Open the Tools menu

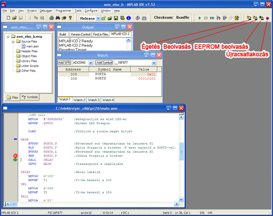(78, 11)
